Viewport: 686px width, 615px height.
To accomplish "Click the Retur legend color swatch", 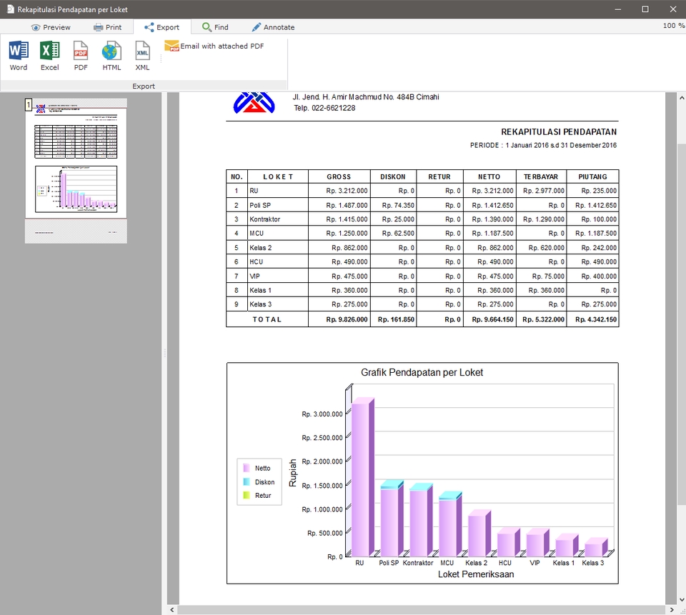I will pos(247,495).
